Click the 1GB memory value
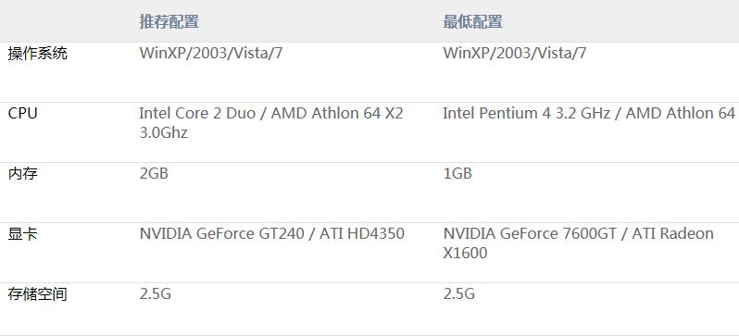 (x=457, y=173)
